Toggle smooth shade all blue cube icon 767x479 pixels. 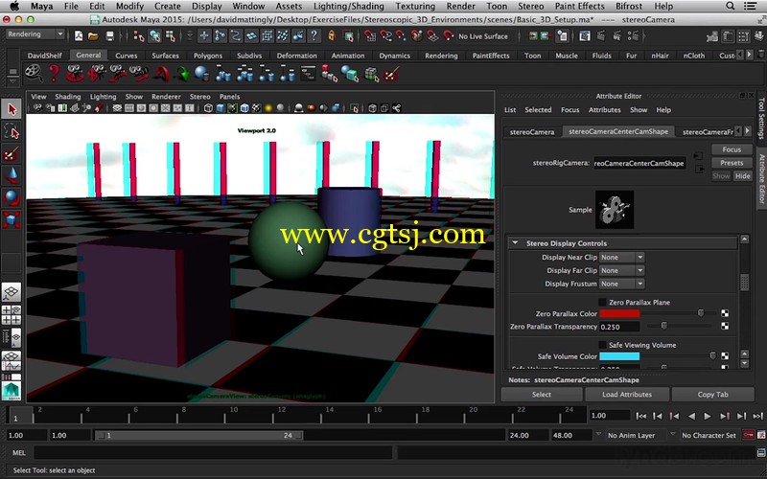point(221,108)
